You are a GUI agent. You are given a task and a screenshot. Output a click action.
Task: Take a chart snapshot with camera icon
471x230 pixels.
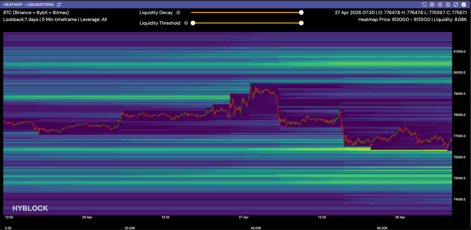coord(432,4)
